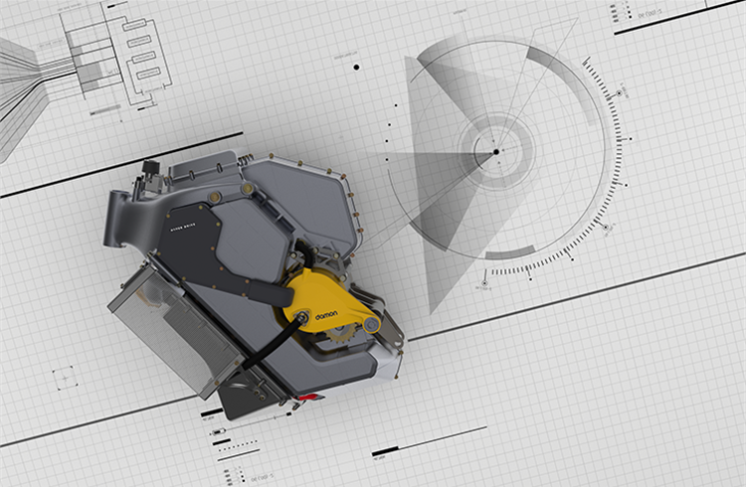
Task: Click the black knob atop the frame
Action: coord(151,167)
